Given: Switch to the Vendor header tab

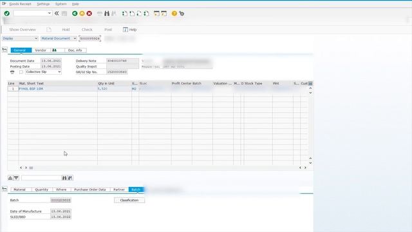Looking at the screenshot, I should (41, 50).
